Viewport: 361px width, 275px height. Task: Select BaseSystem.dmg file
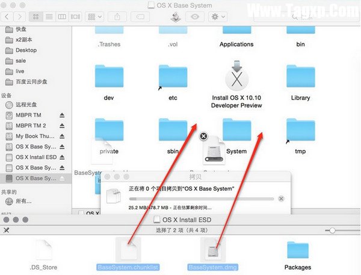pyautogui.click(x=213, y=255)
